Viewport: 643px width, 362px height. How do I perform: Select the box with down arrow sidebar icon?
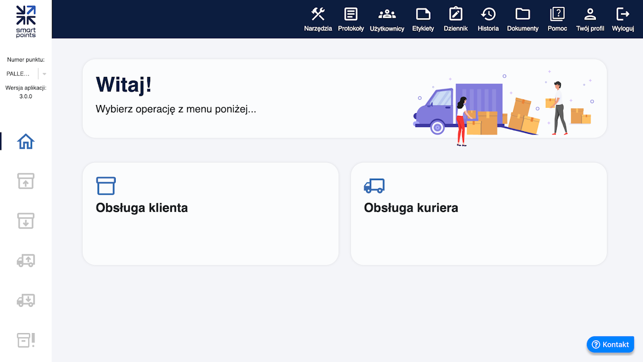[26, 221]
